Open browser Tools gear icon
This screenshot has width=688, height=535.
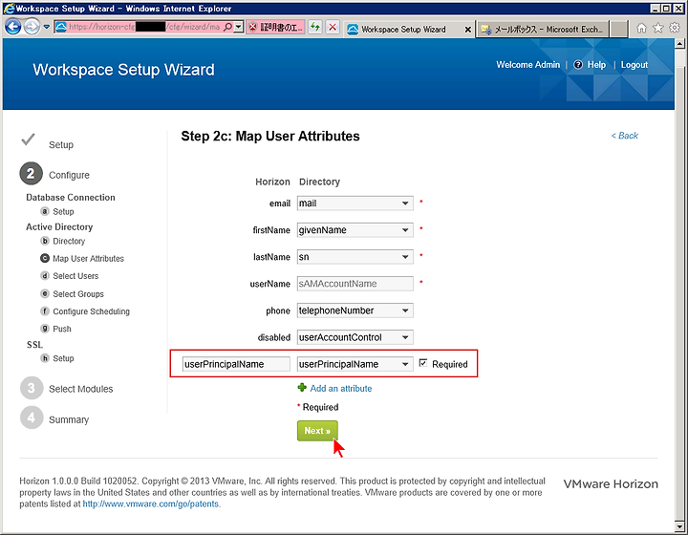coord(675,28)
